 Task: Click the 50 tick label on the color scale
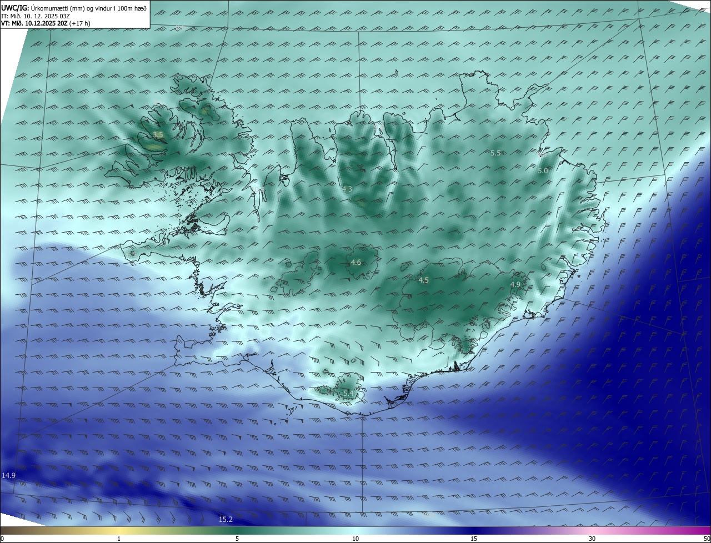click(x=707, y=539)
